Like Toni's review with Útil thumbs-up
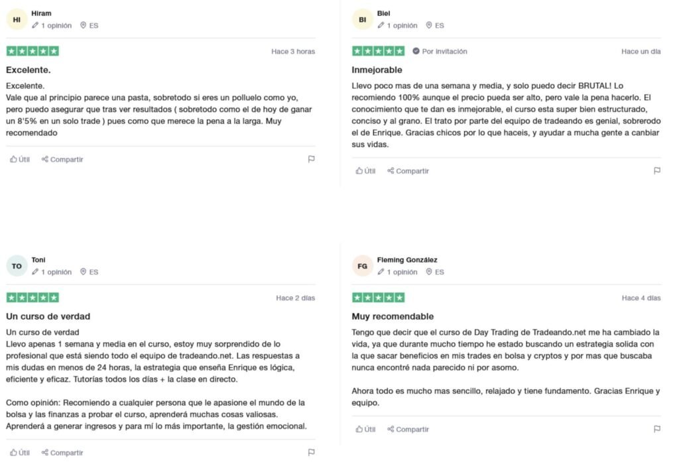The height and width of the screenshot is (466, 679). point(20,452)
